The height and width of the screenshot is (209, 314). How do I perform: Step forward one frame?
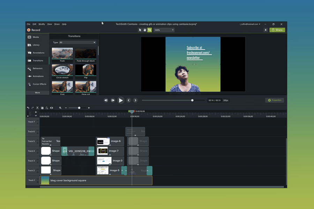tap(113, 100)
